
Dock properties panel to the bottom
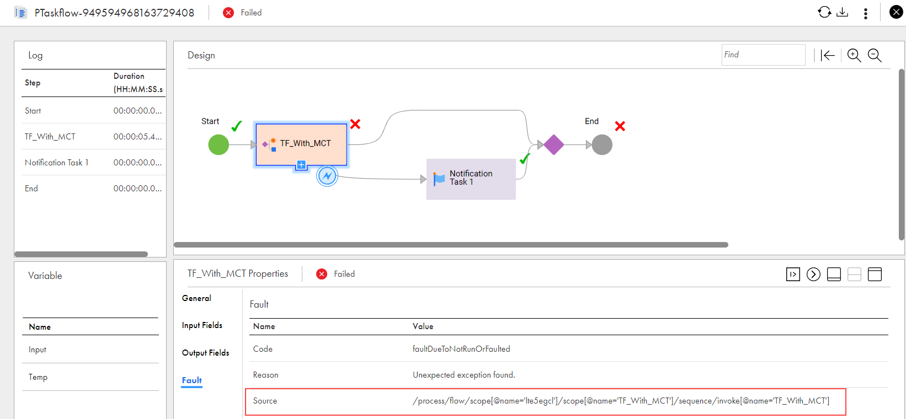pyautogui.click(x=834, y=274)
